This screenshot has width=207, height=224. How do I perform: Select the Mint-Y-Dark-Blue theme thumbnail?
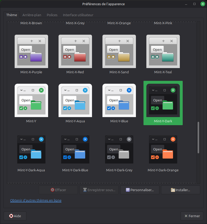point(75,149)
